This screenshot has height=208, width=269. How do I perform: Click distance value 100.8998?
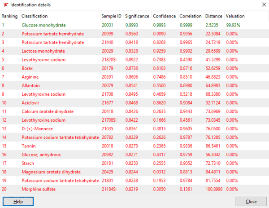coord(214,189)
